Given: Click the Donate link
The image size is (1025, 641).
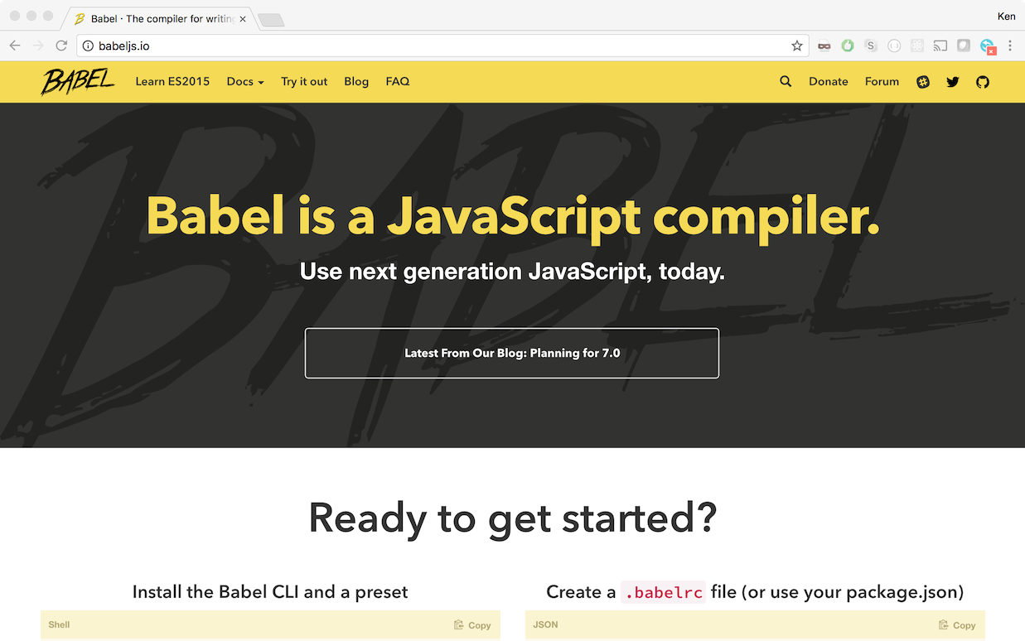Looking at the screenshot, I should [829, 81].
